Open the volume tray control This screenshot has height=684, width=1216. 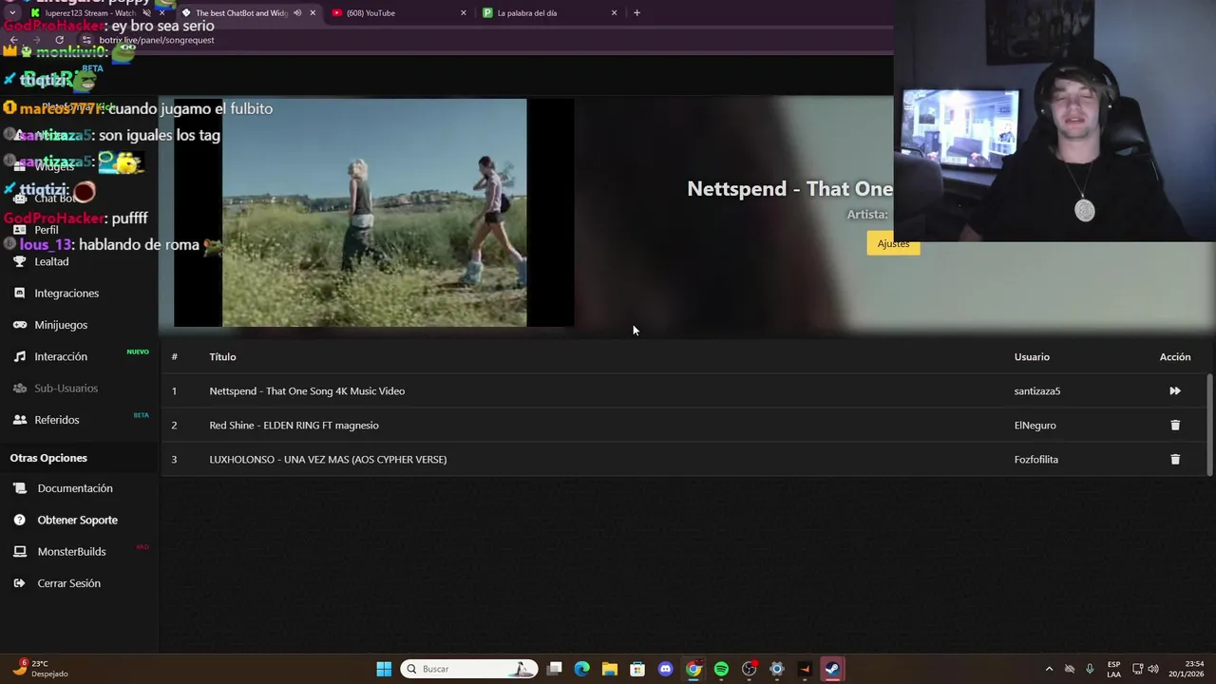pyautogui.click(x=1153, y=669)
